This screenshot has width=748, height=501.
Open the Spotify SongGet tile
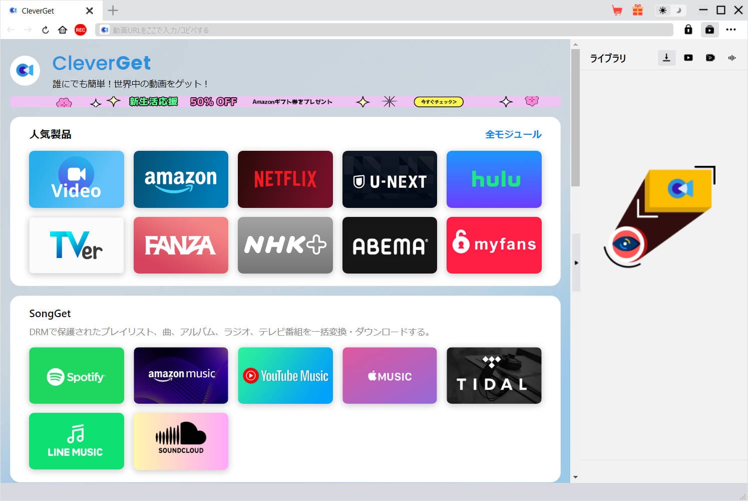pyautogui.click(x=77, y=376)
